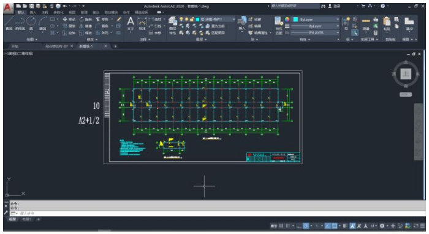Click the Quick Calculator icon

click(x=376, y=33)
